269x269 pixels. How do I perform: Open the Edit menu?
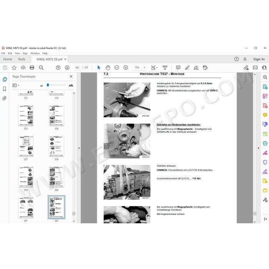(x=10, y=53)
